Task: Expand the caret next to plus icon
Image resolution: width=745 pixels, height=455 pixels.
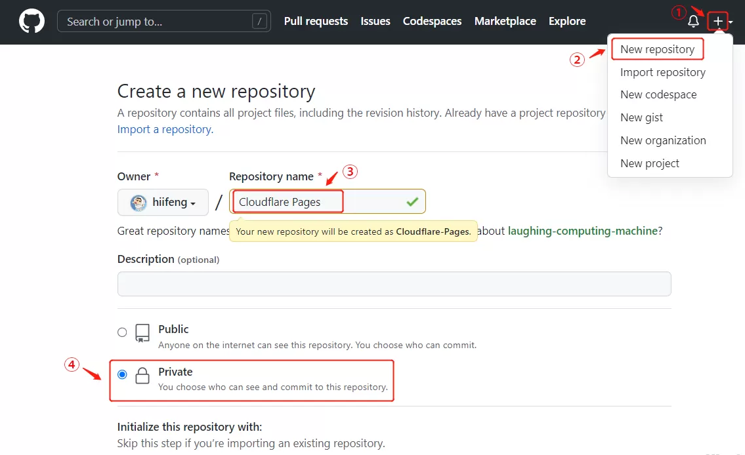Action: pos(731,22)
